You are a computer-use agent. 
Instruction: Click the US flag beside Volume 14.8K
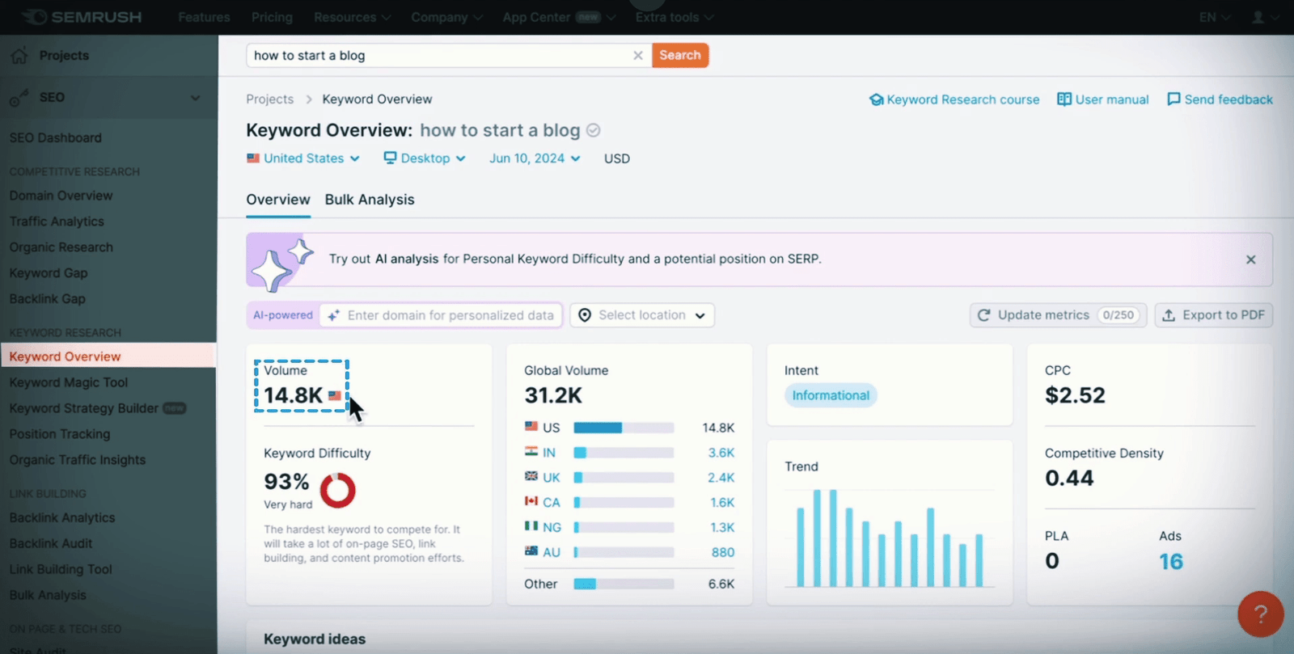pos(335,396)
